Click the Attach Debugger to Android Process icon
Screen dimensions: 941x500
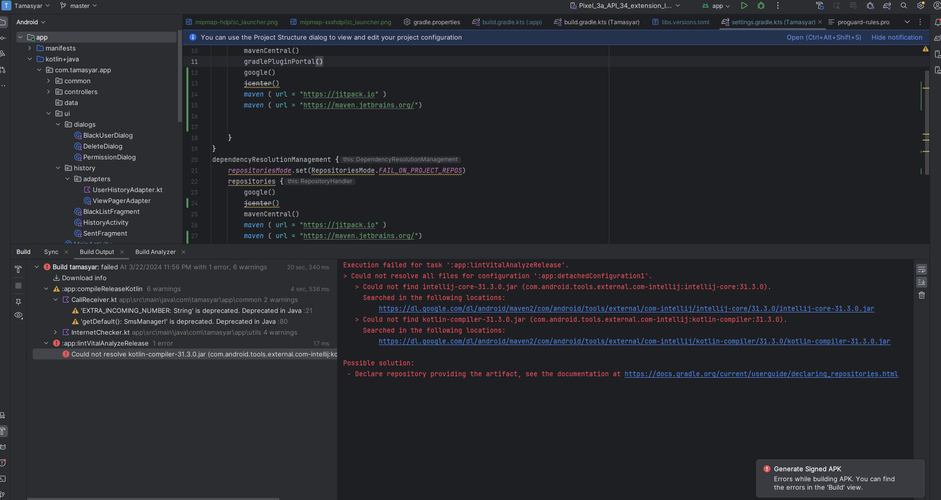click(870, 6)
